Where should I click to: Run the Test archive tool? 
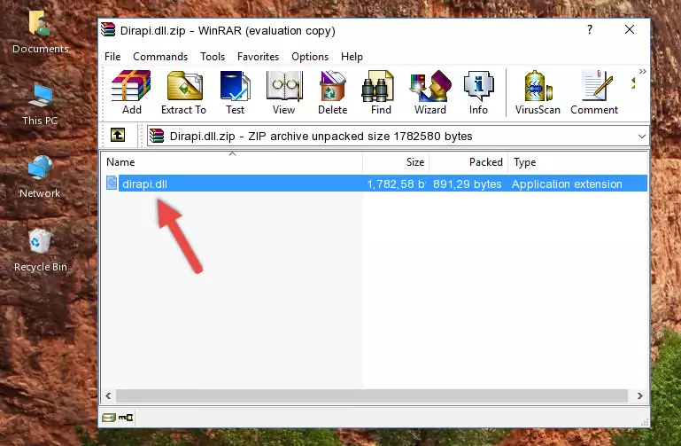(235, 92)
